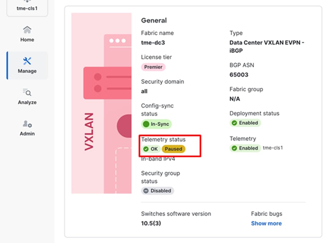Open the tme-cls1 cluster selector
334x243 pixels.
[27, 8]
